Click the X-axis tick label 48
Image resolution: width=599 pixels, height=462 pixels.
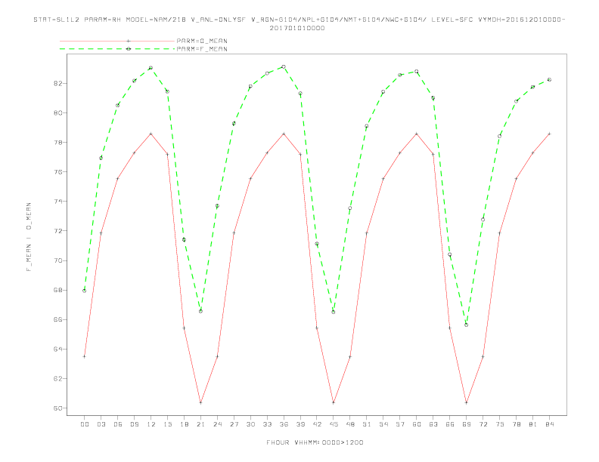tap(350, 424)
